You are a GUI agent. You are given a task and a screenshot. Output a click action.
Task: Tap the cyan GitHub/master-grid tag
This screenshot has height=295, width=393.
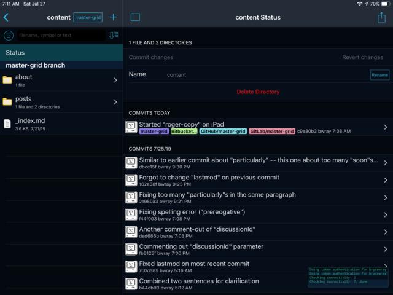[x=223, y=131]
